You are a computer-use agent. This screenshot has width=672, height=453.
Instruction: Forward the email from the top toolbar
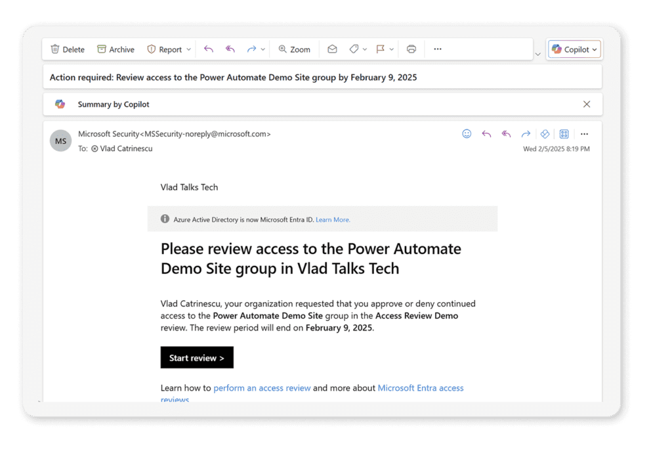point(251,49)
